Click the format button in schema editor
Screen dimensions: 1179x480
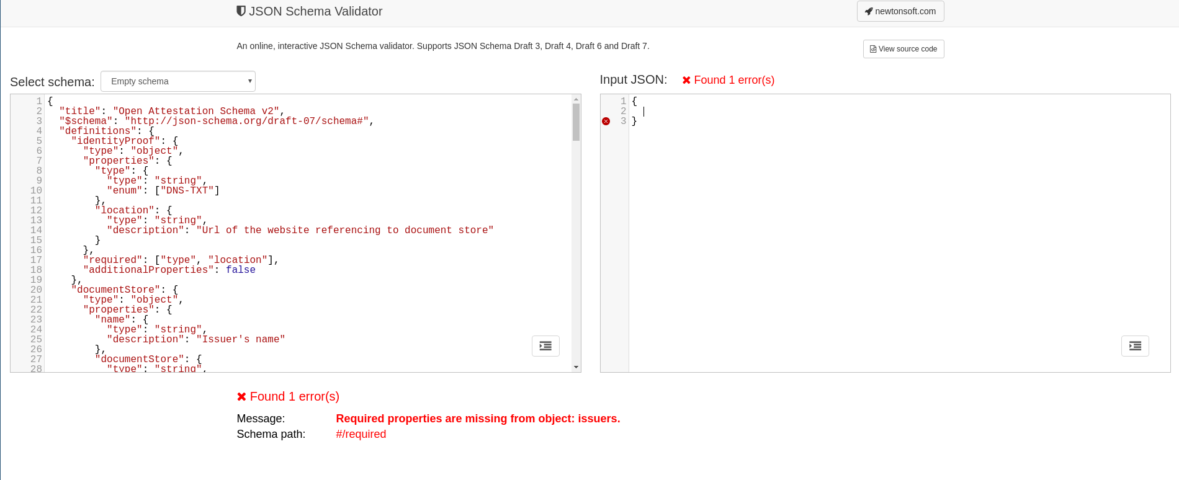click(545, 346)
